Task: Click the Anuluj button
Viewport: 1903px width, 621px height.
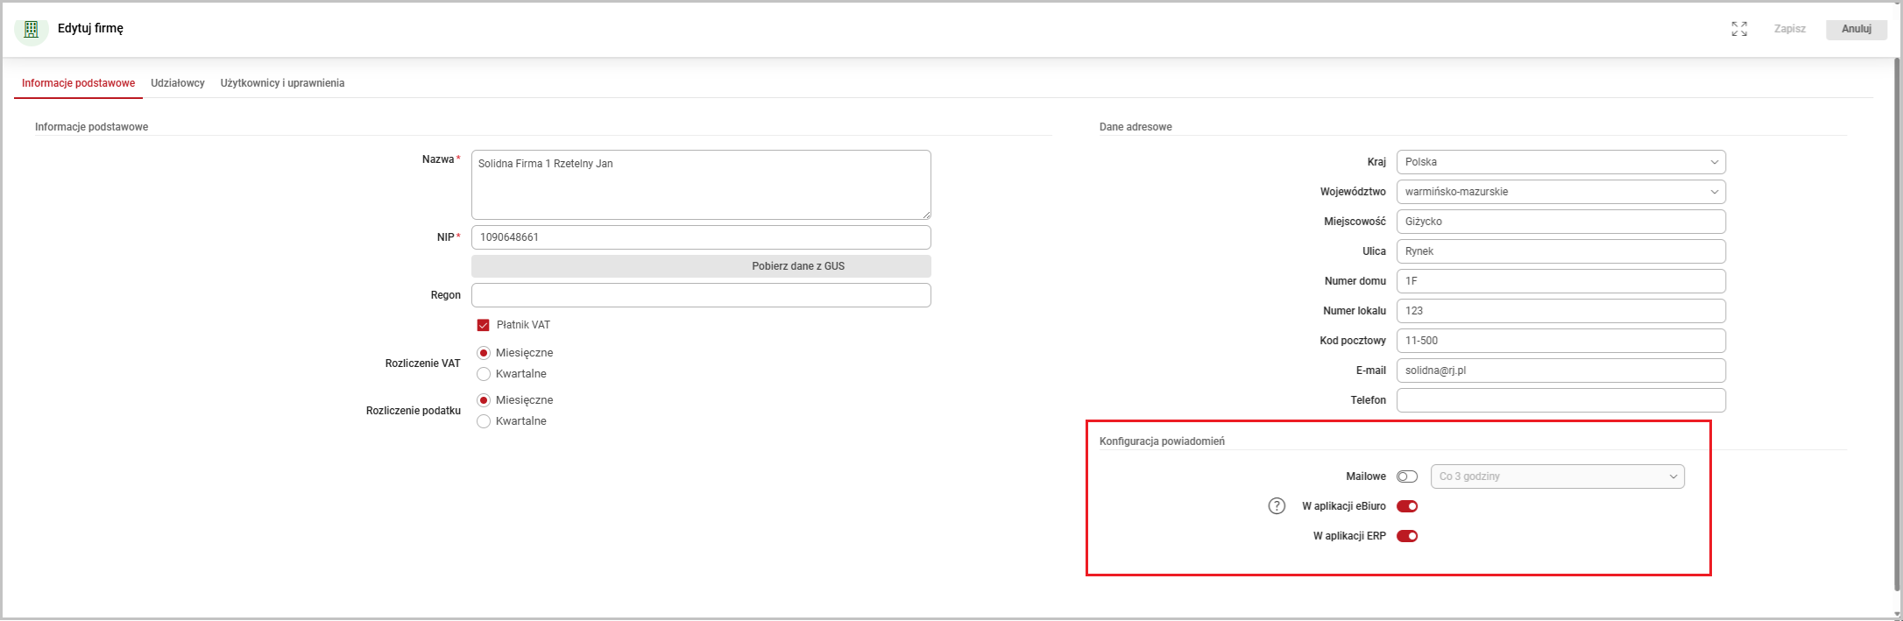Action: click(x=1856, y=29)
